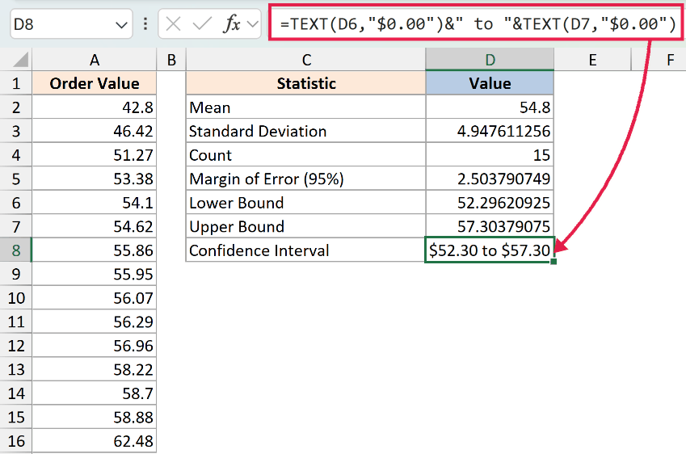
Task: Click the value 2.503790749
Action: [490, 179]
